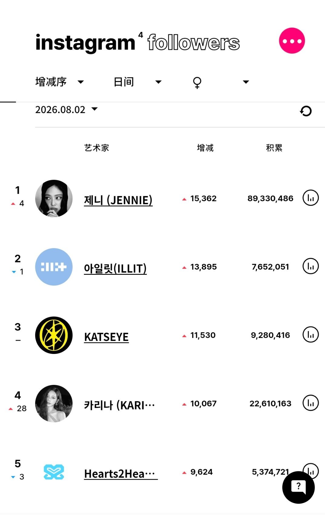
Task: Open the pink three-dots menu button
Action: click(x=292, y=41)
